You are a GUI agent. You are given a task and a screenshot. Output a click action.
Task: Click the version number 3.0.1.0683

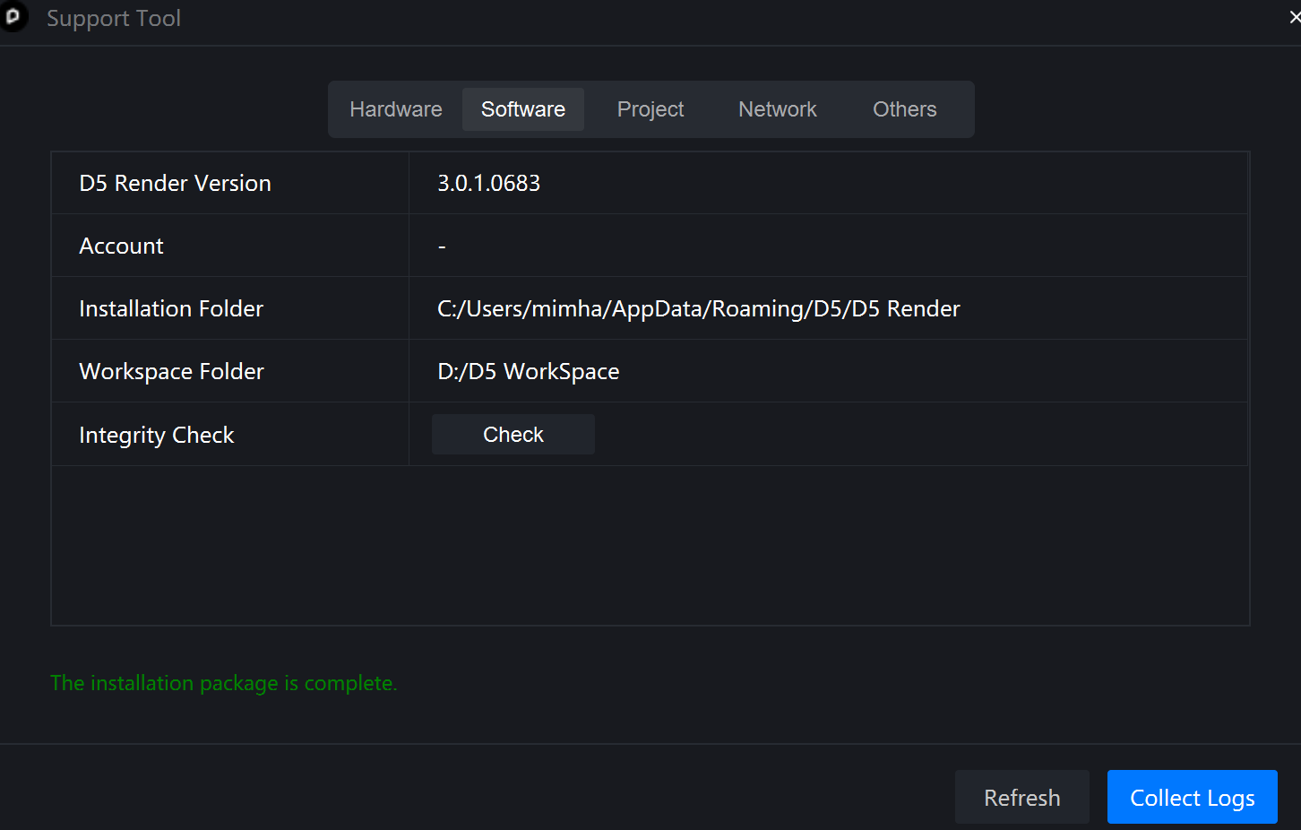488,183
